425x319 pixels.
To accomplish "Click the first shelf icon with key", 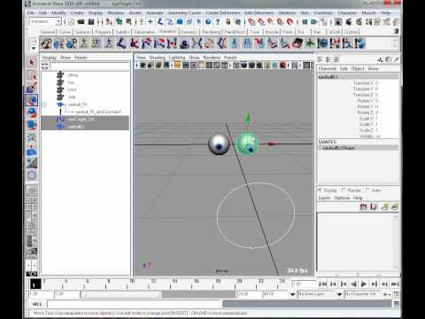I will coord(46,43).
